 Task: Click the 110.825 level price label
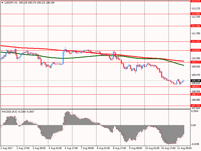tap(196, 50)
